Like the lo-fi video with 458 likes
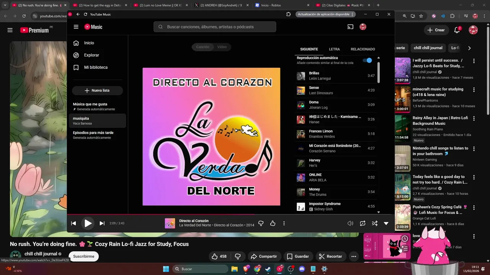 pos(219,256)
